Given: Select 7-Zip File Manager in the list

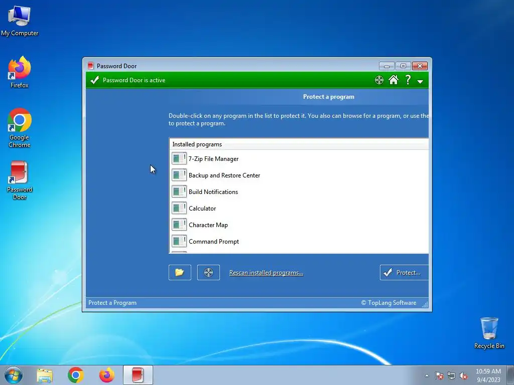Looking at the screenshot, I should point(299,159).
